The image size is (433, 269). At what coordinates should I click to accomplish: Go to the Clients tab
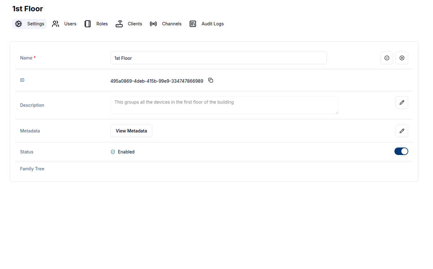click(129, 24)
